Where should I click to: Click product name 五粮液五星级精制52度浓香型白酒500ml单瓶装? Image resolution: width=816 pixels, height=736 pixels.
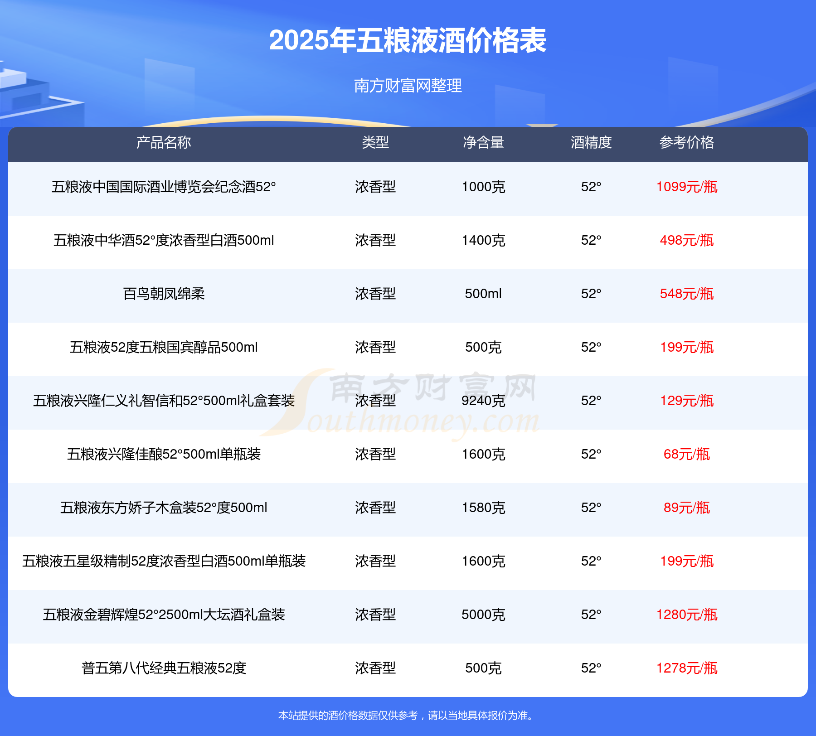point(164,561)
